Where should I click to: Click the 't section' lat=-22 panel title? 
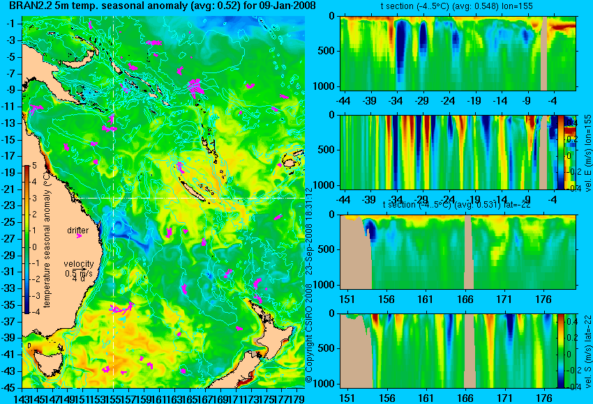click(x=456, y=205)
